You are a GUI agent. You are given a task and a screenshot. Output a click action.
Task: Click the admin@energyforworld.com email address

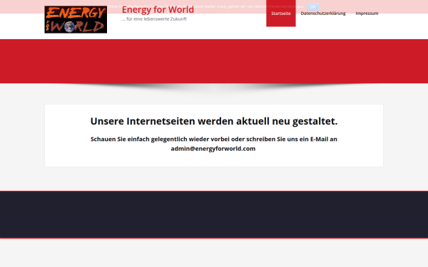pyautogui.click(x=213, y=149)
